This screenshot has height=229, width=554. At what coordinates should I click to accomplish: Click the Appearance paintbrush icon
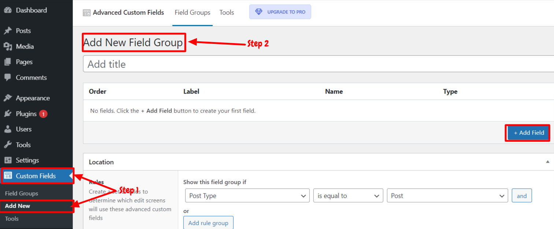coord(8,98)
